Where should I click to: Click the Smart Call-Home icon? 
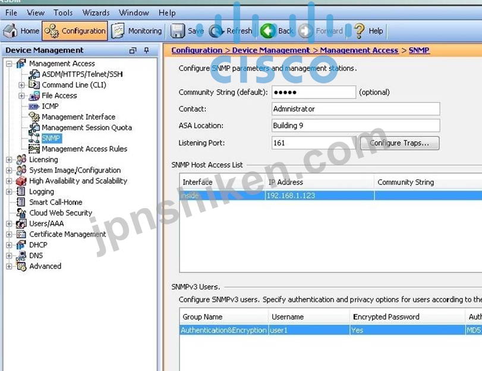[21, 202]
